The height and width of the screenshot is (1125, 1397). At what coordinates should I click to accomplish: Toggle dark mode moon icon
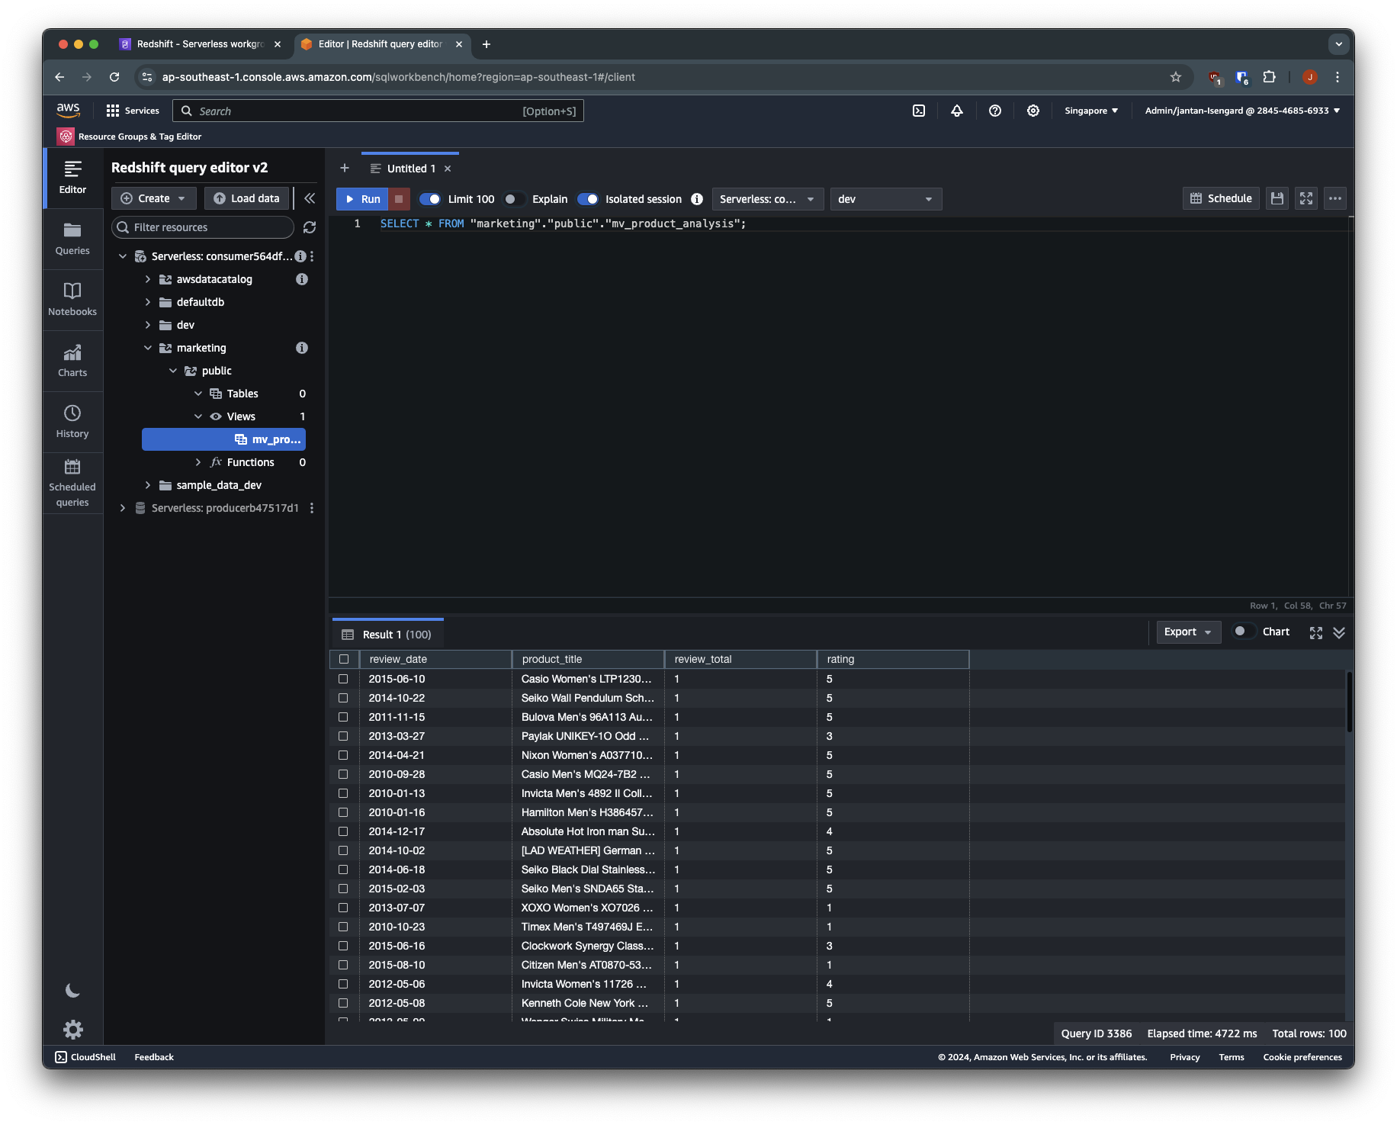coord(72,991)
